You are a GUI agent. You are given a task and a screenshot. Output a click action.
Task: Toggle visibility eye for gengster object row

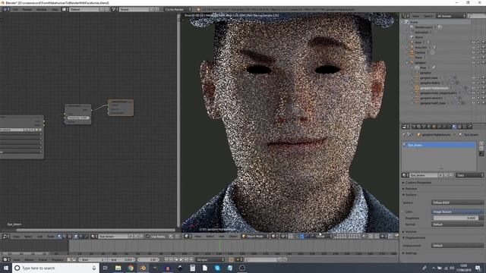474,62
